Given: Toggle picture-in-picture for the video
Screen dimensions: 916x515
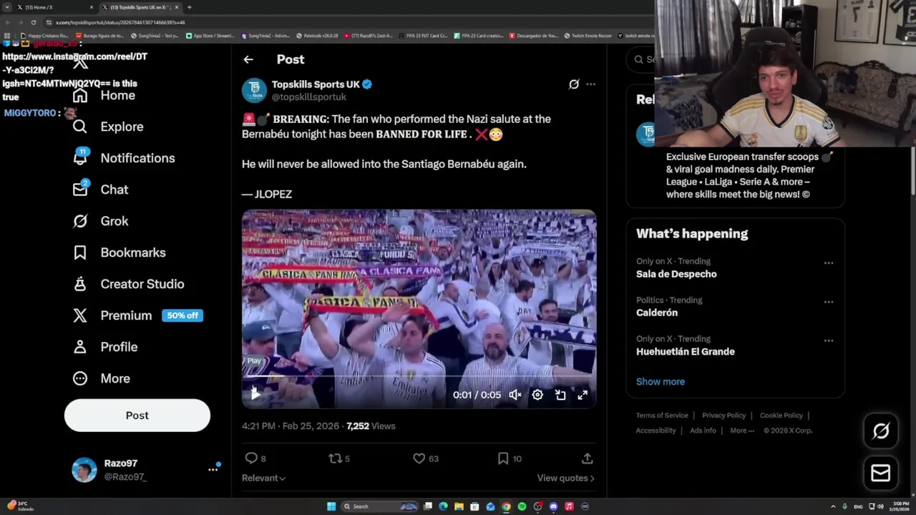Looking at the screenshot, I should pos(560,395).
